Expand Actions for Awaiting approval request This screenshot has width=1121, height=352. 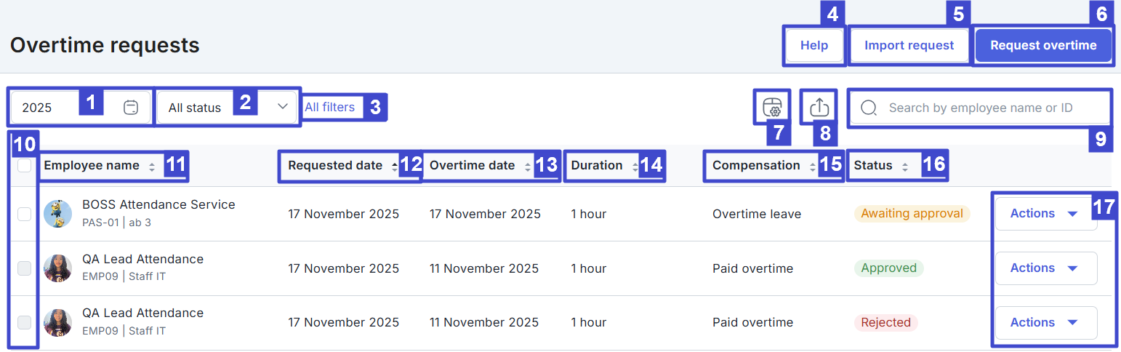pos(1045,214)
